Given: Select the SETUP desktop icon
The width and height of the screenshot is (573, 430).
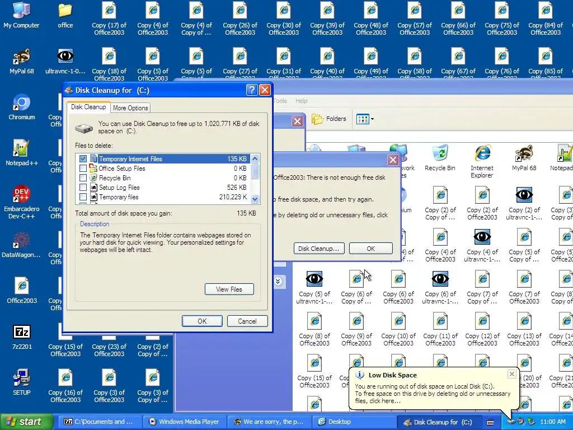Looking at the screenshot, I should click(22, 383).
